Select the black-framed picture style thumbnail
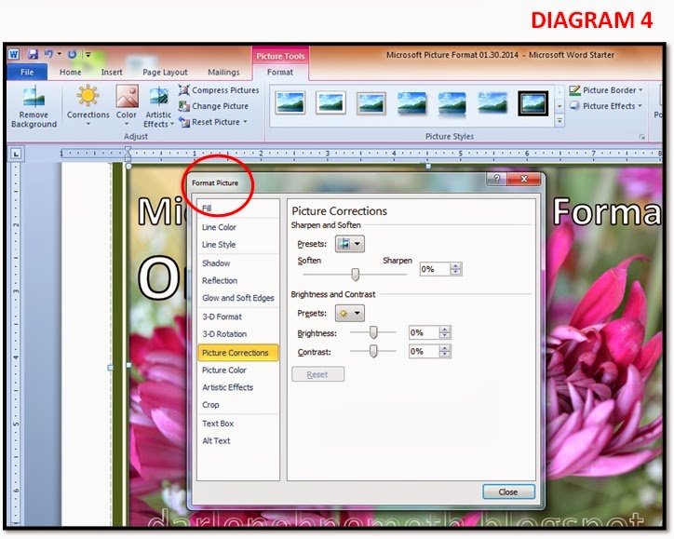The image size is (674, 539). 533,103
